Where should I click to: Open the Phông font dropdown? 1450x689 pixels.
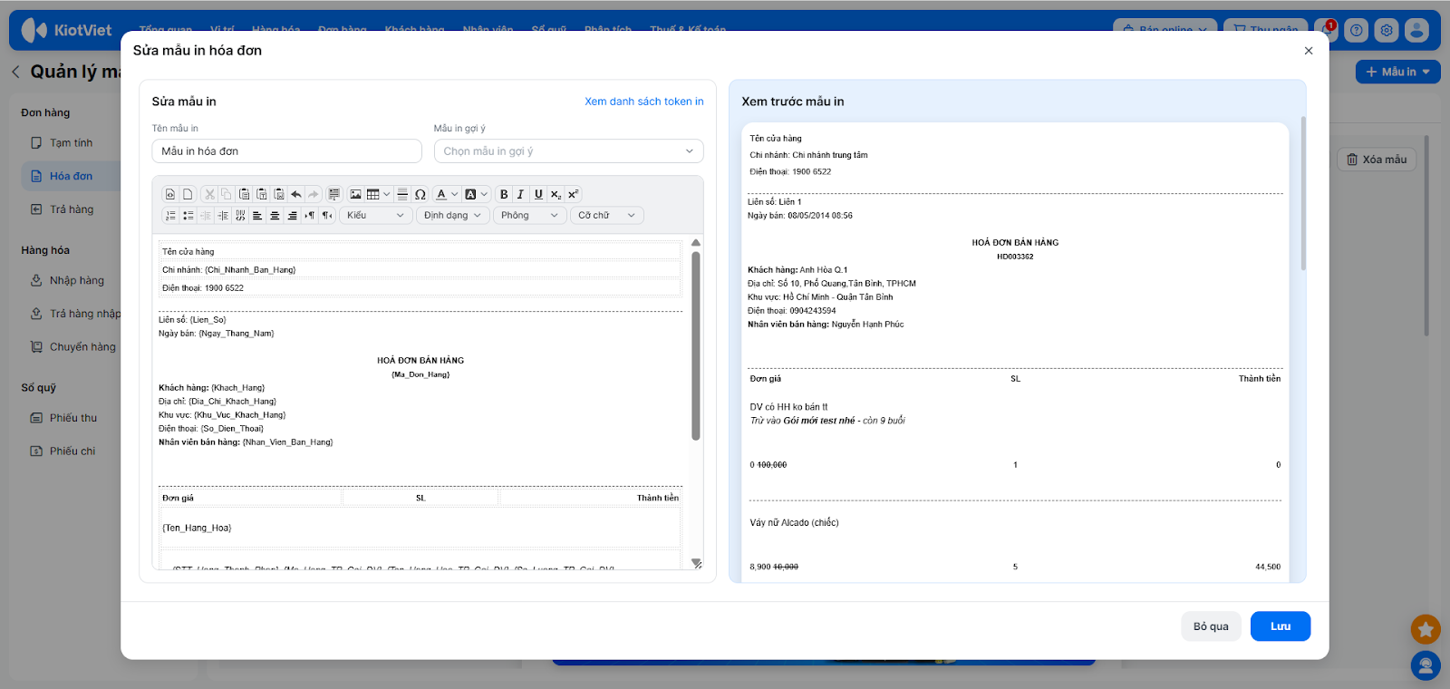[x=529, y=215]
